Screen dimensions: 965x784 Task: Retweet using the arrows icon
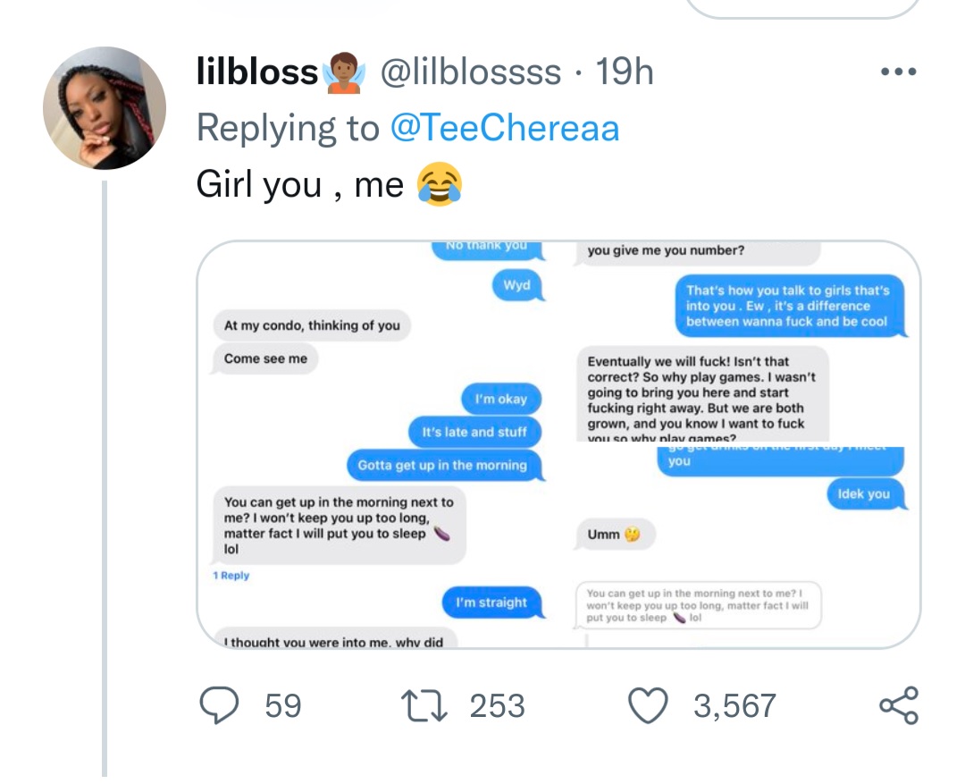[x=424, y=706]
